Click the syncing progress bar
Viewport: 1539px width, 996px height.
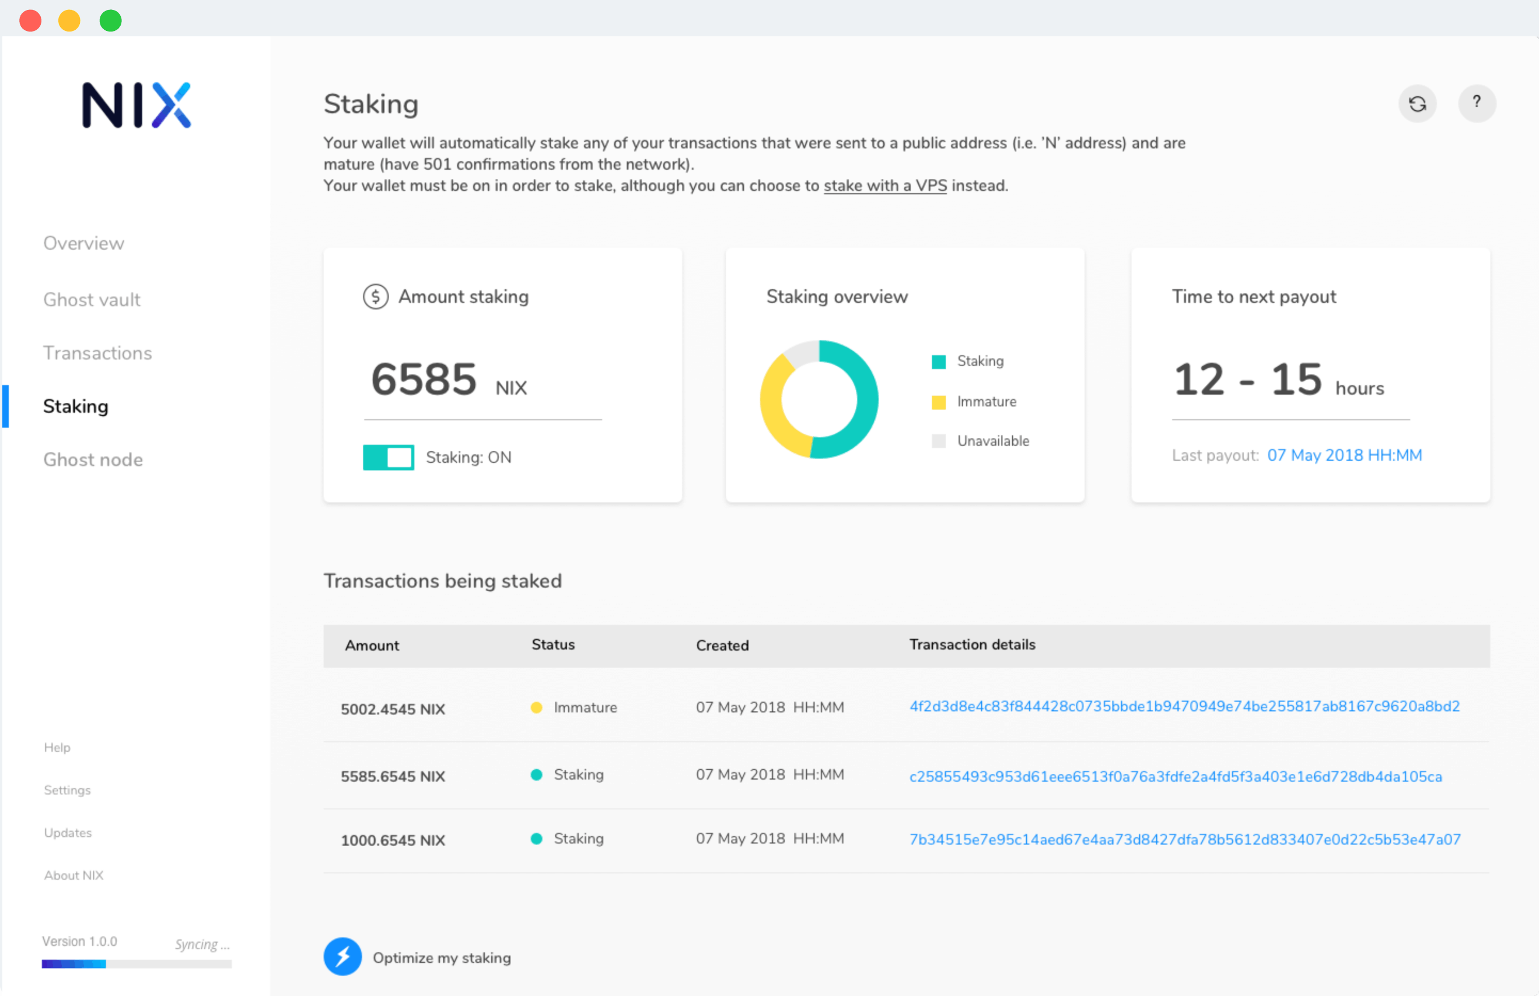(x=137, y=964)
